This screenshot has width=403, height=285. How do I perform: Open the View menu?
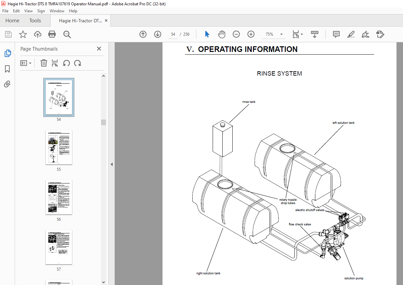click(x=29, y=11)
